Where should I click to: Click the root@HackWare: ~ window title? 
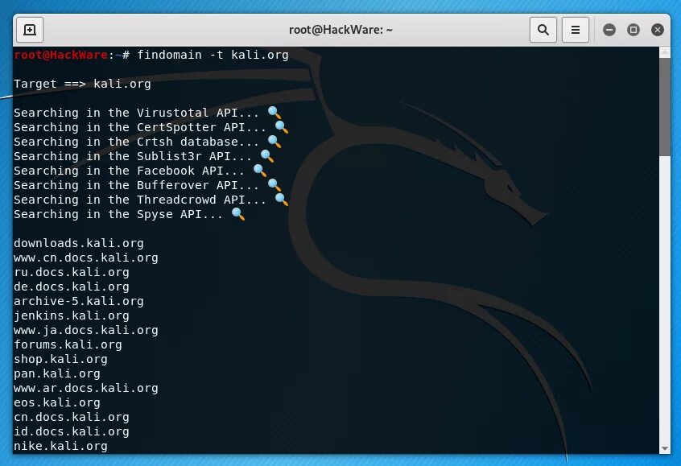point(340,30)
